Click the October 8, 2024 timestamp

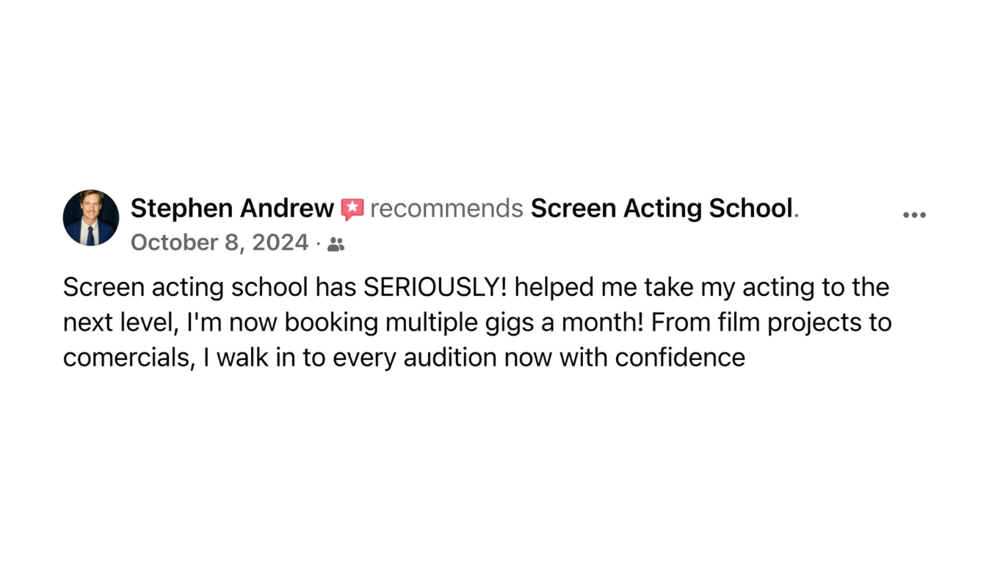click(220, 243)
